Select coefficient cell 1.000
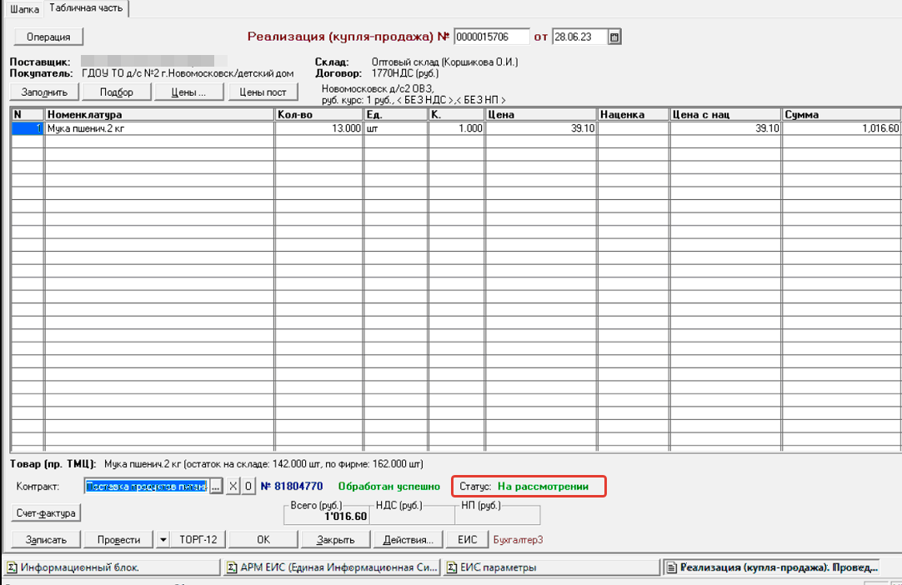902x585 pixels. [x=456, y=128]
